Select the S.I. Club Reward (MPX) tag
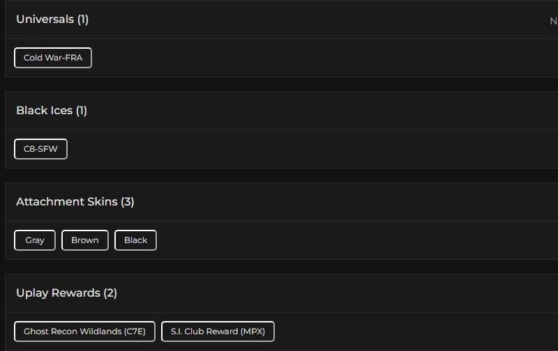 pos(218,331)
